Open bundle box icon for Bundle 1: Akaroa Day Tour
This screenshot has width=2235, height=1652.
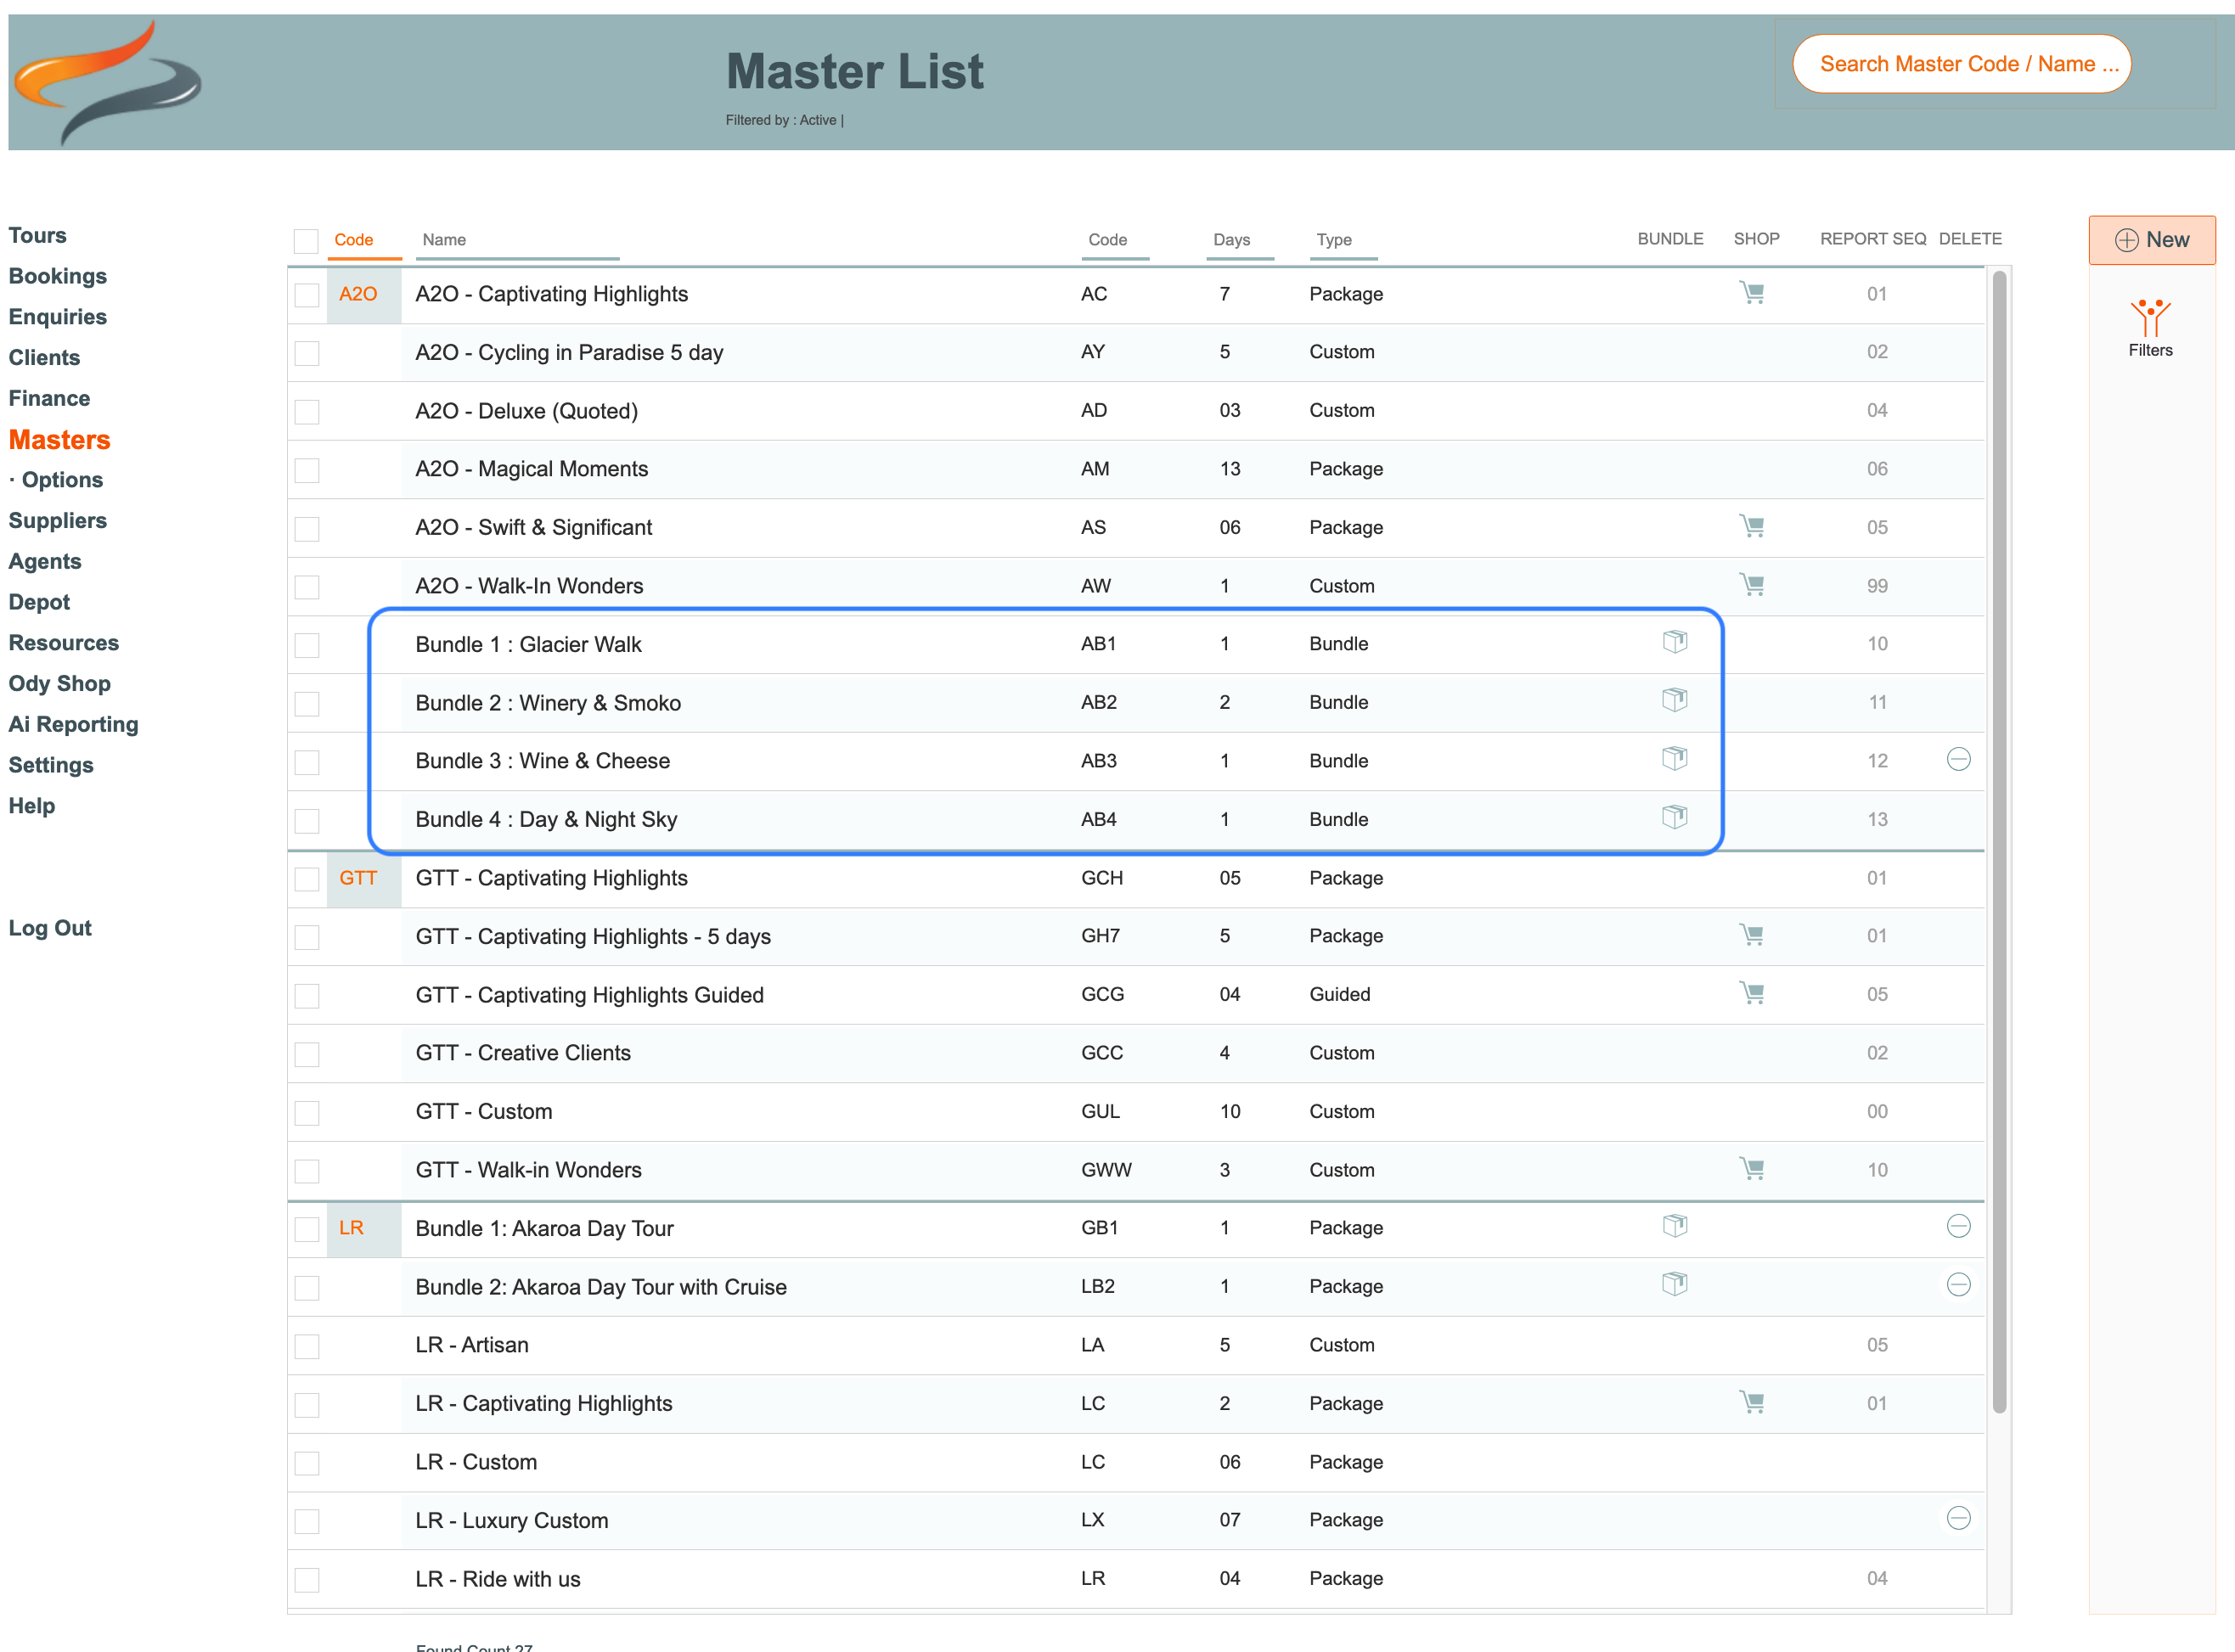tap(1675, 1226)
